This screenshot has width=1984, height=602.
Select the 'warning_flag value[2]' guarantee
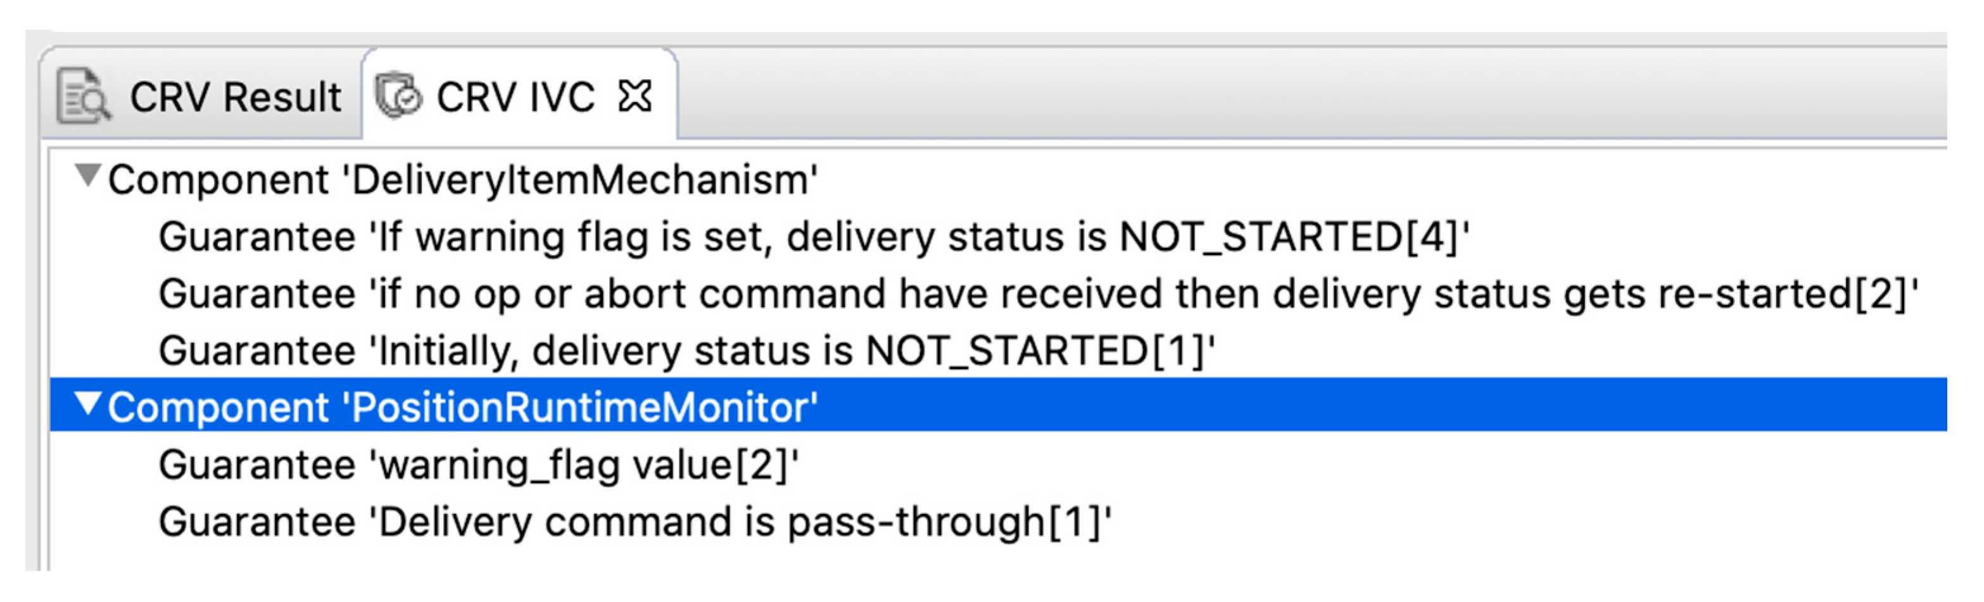(477, 465)
